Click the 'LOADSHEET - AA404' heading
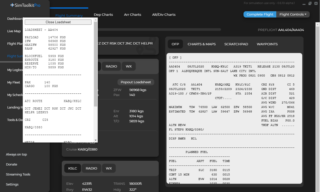The image size is (320, 192). click(41, 30)
